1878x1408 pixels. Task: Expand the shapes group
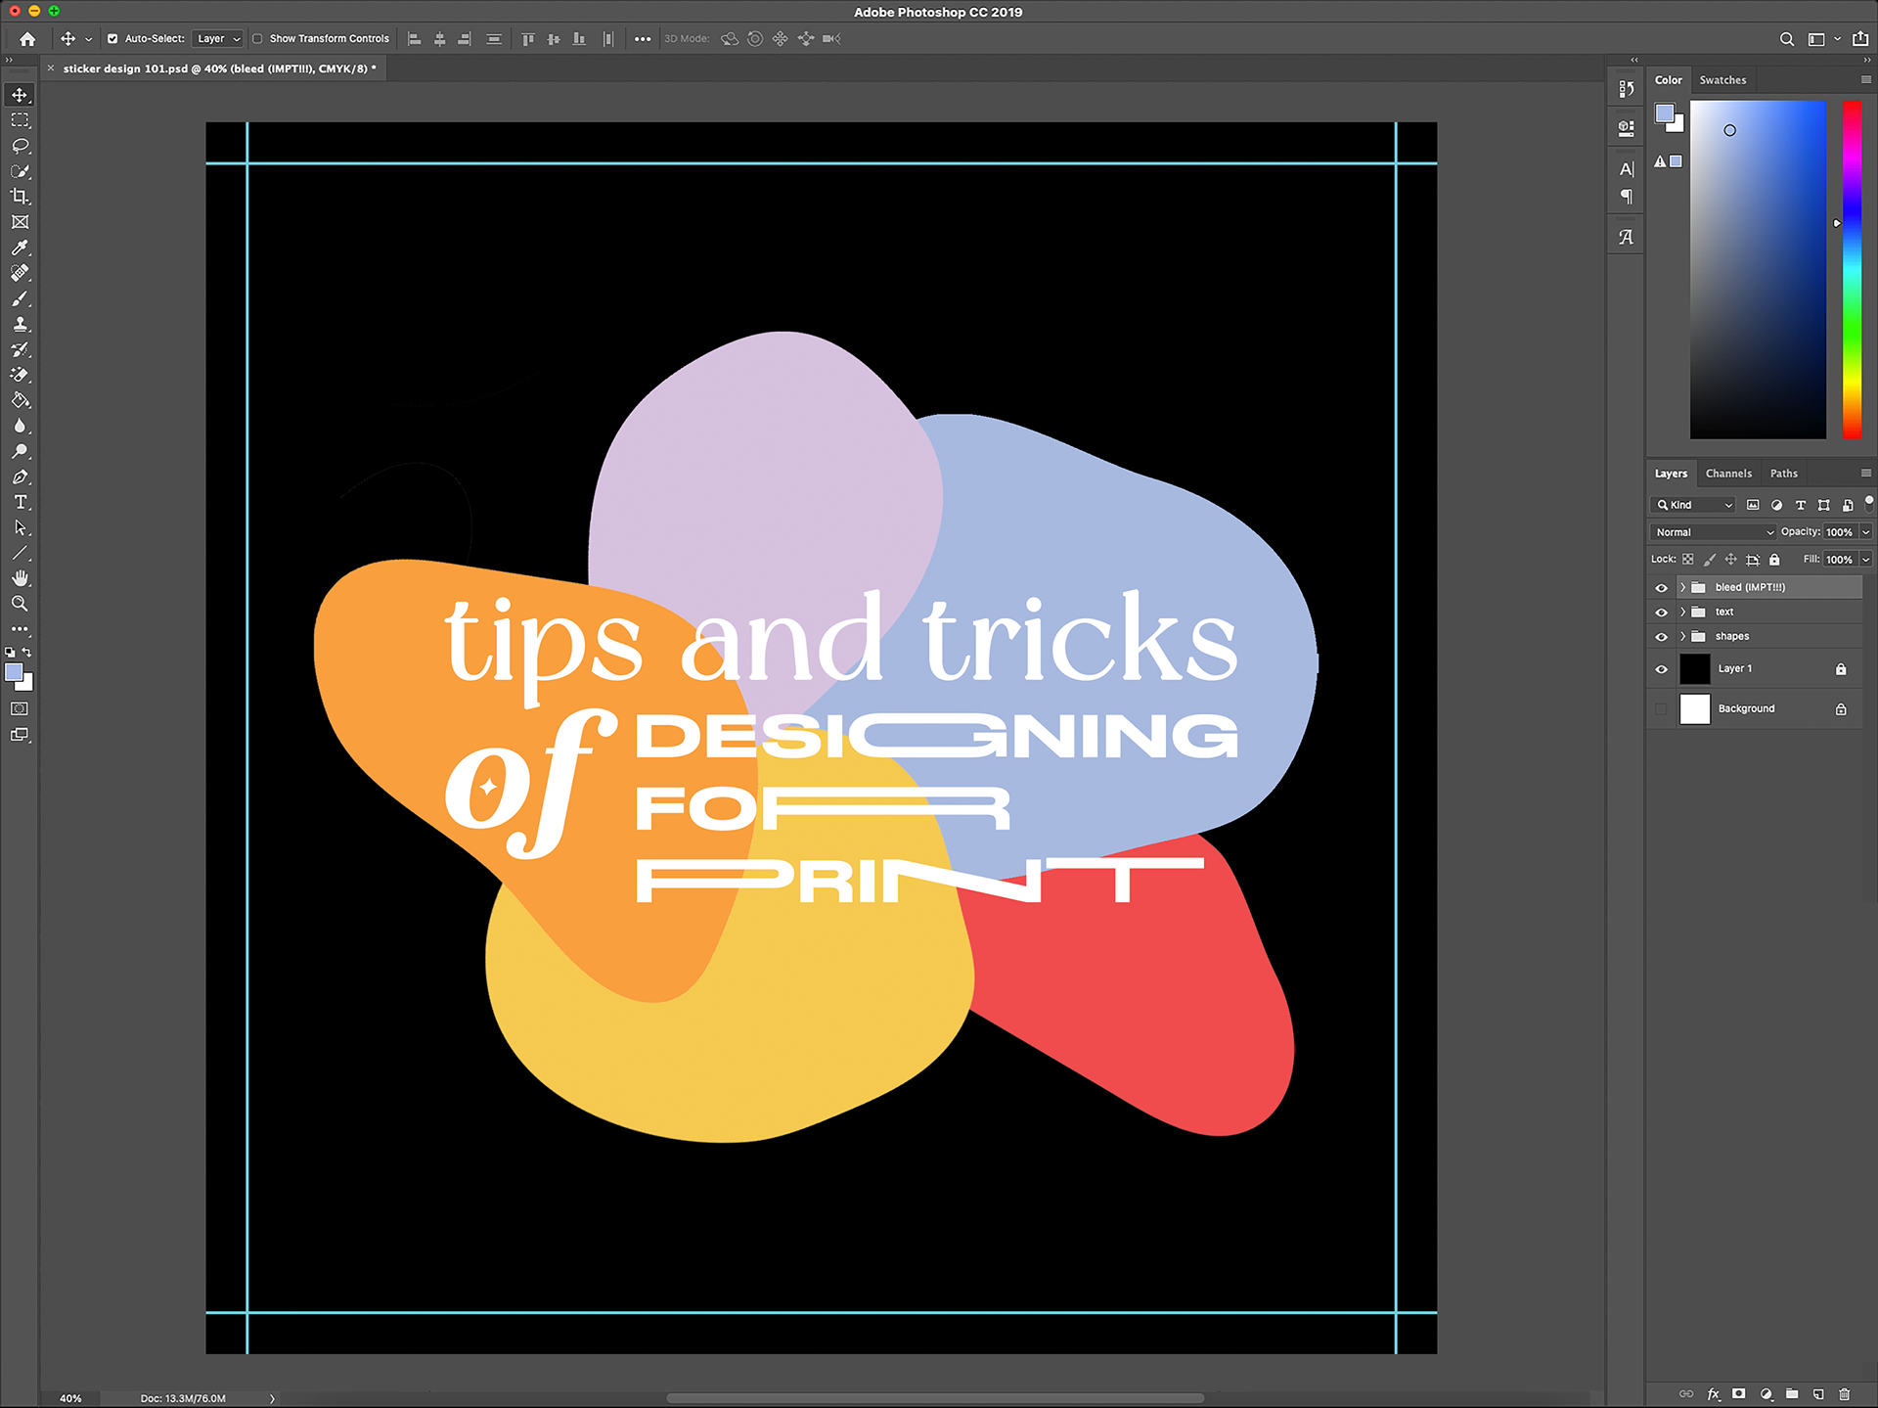(x=1682, y=636)
